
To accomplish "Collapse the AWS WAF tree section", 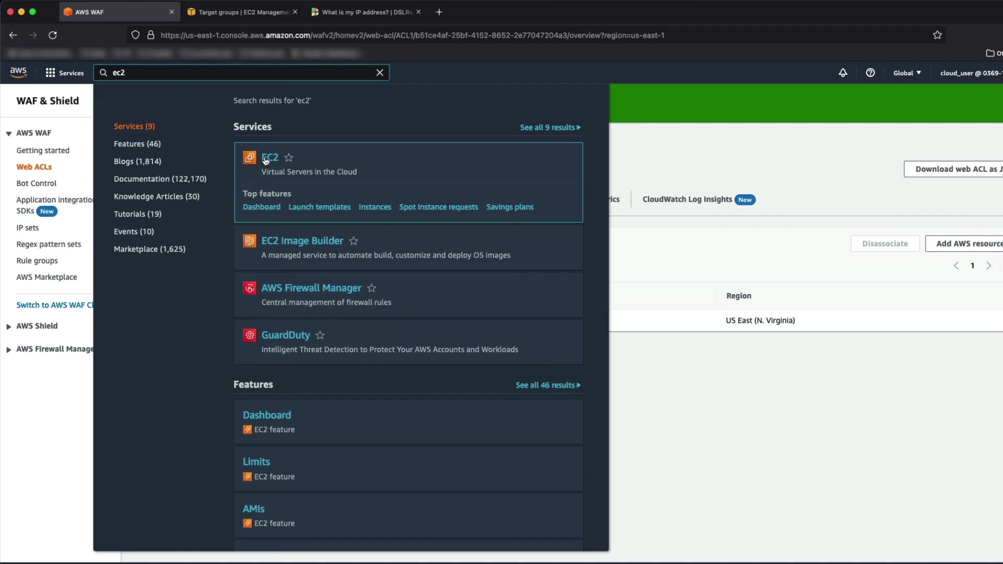I will [9, 133].
